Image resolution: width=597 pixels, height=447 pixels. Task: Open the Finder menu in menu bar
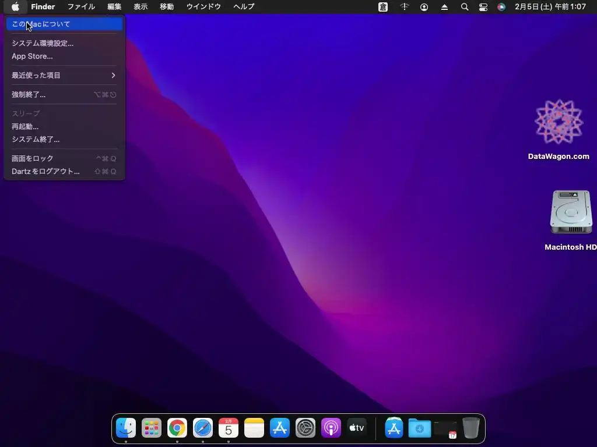pyautogui.click(x=43, y=6)
